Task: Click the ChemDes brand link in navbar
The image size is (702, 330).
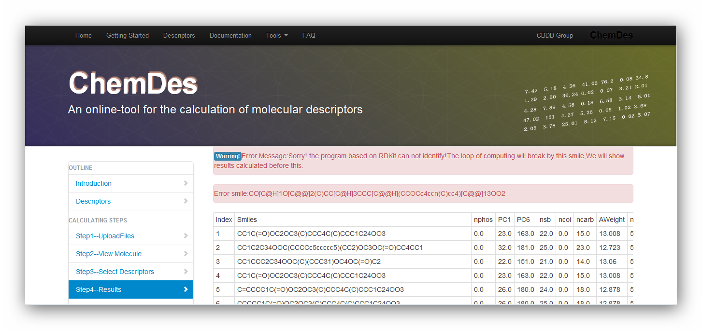Action: pos(611,35)
